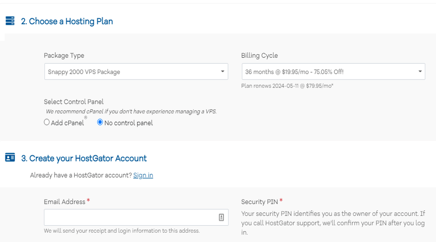Image resolution: width=436 pixels, height=242 pixels.
Task: Focus the Email Address input field
Action: (x=136, y=217)
